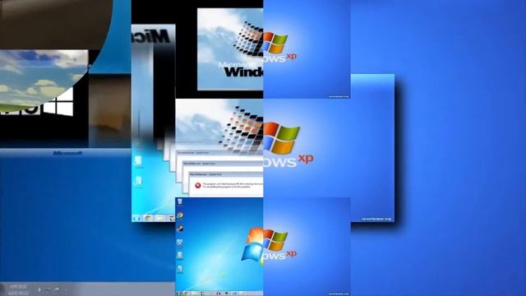Open Recycle Bin on the bottom Windows 7 desktop
This screenshot has width=526, height=296.
tap(180, 201)
